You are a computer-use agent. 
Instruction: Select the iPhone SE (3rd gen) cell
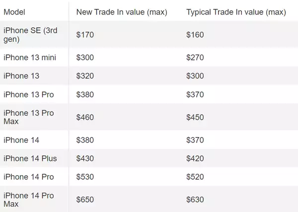(30, 35)
